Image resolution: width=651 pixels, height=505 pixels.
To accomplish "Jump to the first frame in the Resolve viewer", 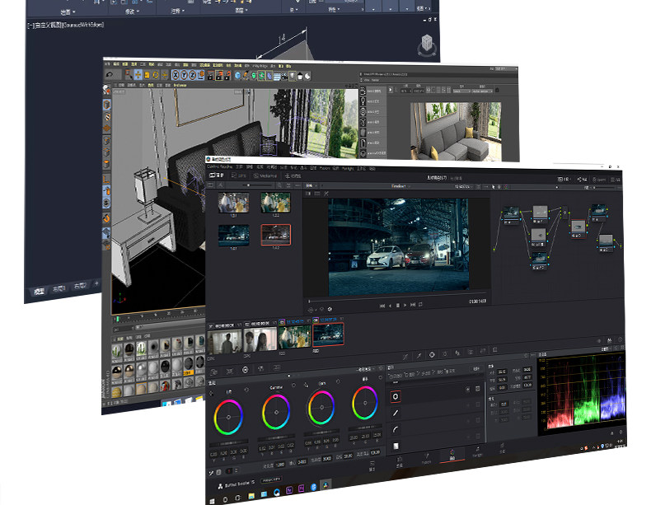I will point(382,306).
